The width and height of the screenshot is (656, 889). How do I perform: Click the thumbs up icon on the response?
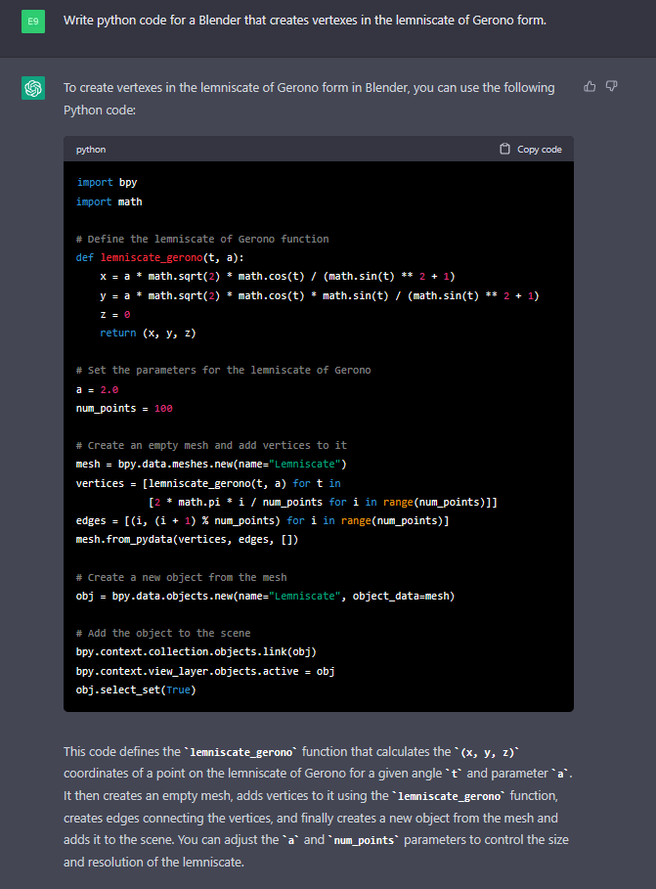[x=590, y=87]
